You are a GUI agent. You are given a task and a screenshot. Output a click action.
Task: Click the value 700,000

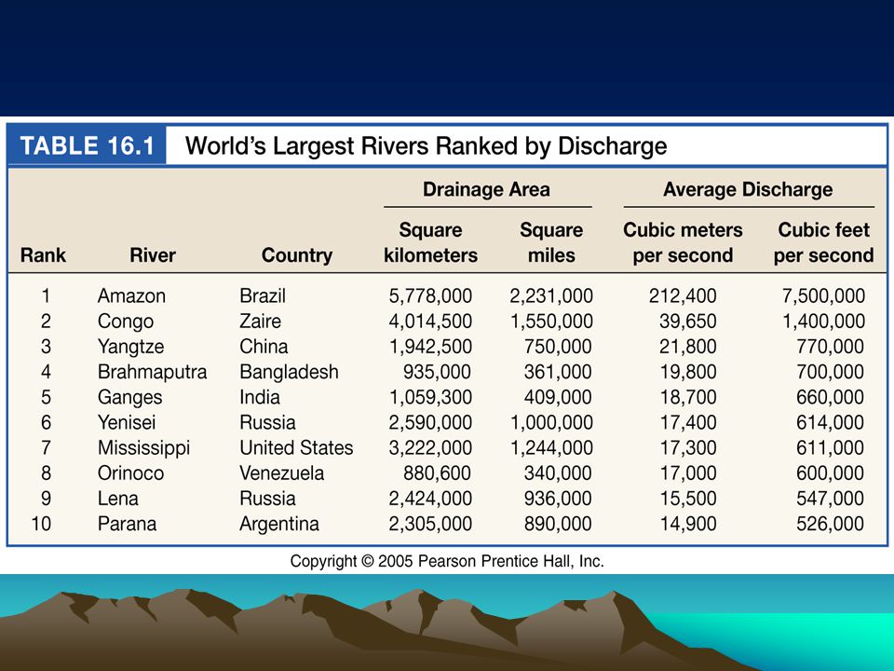tap(830, 372)
